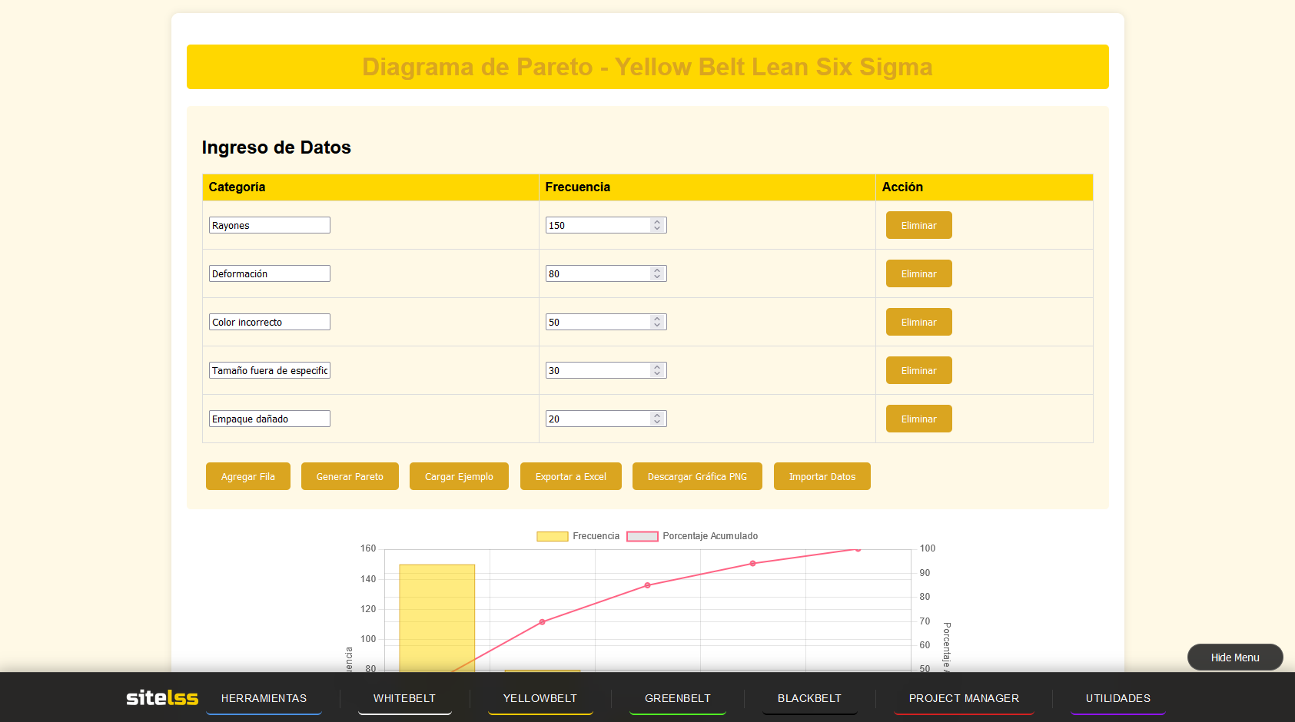Screen dimensions: 1295x722
Task: Click the Hide Menu button
Action: tap(1234, 657)
